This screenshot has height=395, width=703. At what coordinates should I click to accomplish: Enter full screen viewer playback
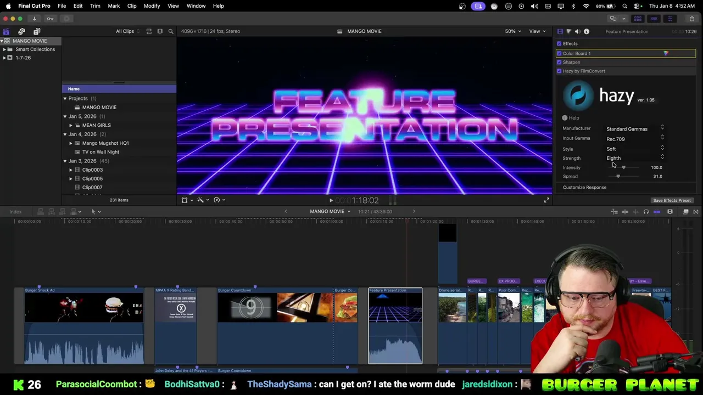pyautogui.click(x=546, y=200)
